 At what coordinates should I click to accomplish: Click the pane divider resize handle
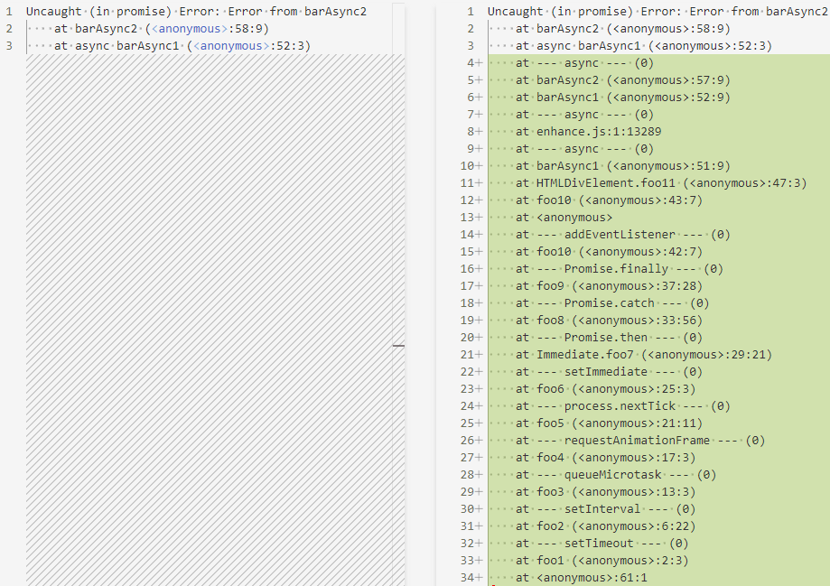398,345
